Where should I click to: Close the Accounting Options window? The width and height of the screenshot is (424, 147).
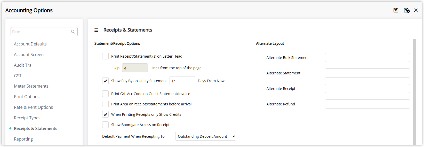(x=416, y=10)
